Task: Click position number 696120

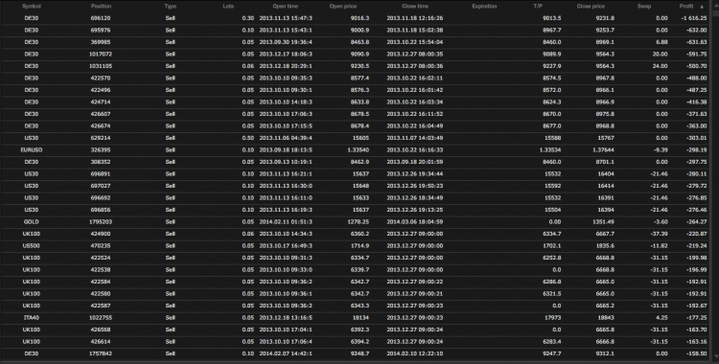Action: tap(101, 18)
